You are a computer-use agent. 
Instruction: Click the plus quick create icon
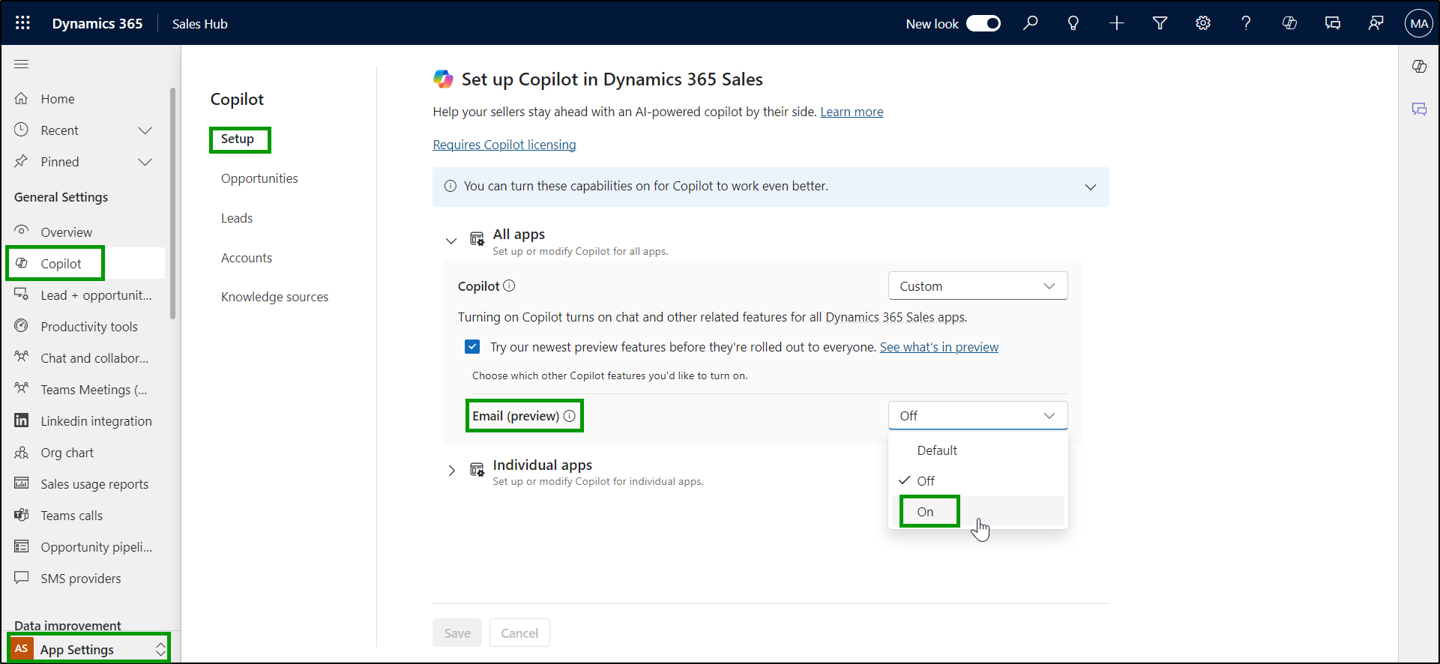[1117, 23]
